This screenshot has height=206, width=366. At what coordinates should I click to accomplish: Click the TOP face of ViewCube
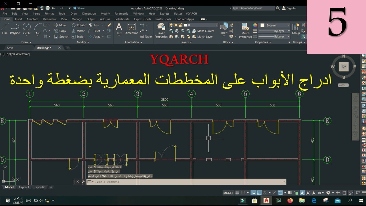[343, 66]
